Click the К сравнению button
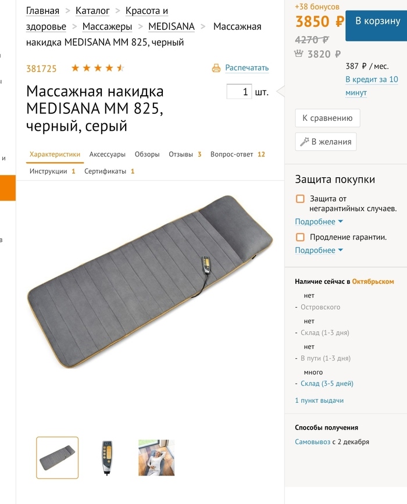This screenshot has width=407, height=504. click(327, 118)
